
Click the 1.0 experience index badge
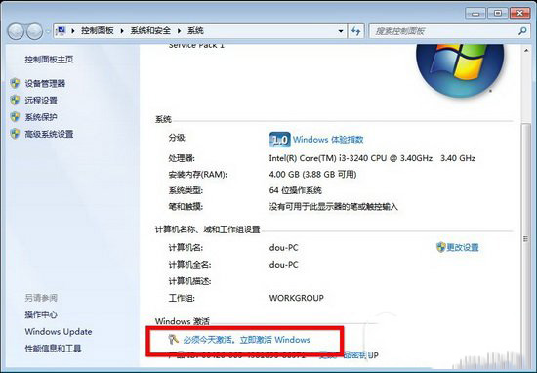pyautogui.click(x=280, y=140)
